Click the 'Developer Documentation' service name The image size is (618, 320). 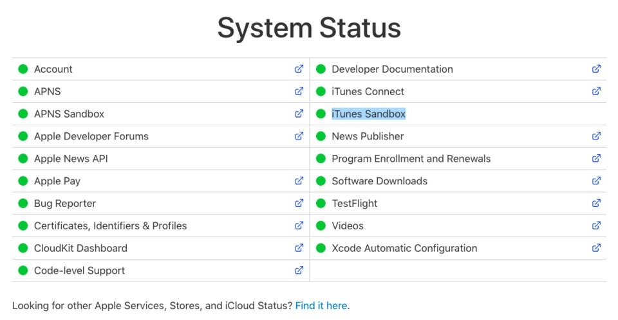click(392, 69)
